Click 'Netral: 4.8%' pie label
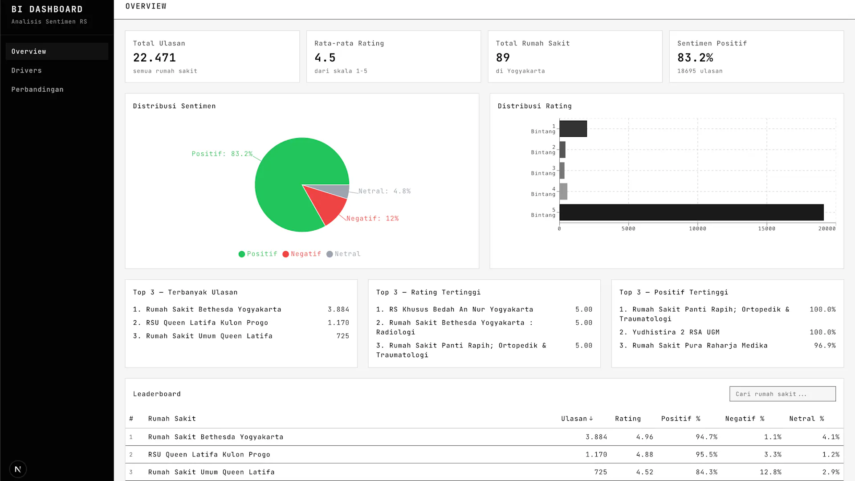Screen dimensions: 855x481 pos(385,191)
